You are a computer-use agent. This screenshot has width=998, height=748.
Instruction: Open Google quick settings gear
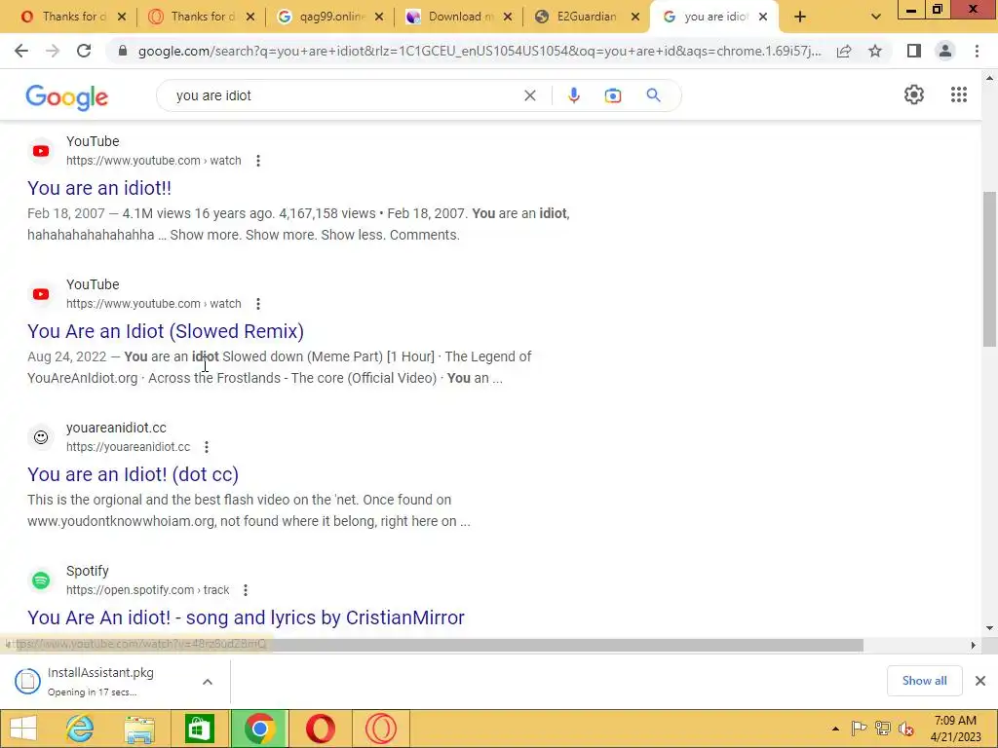[914, 94]
